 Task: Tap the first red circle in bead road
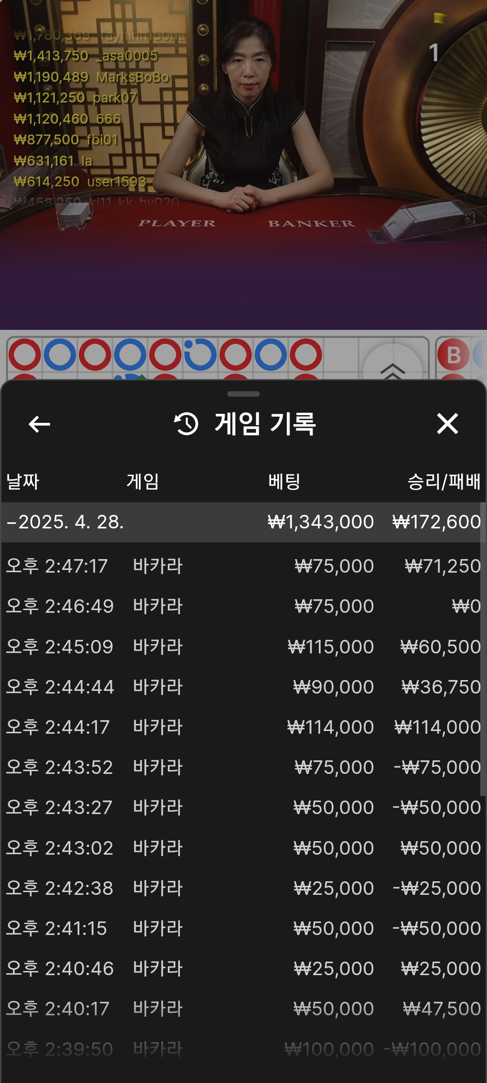click(x=25, y=355)
